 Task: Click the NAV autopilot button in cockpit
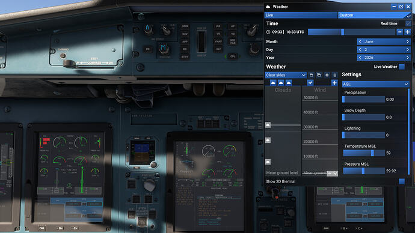coord(185,34)
